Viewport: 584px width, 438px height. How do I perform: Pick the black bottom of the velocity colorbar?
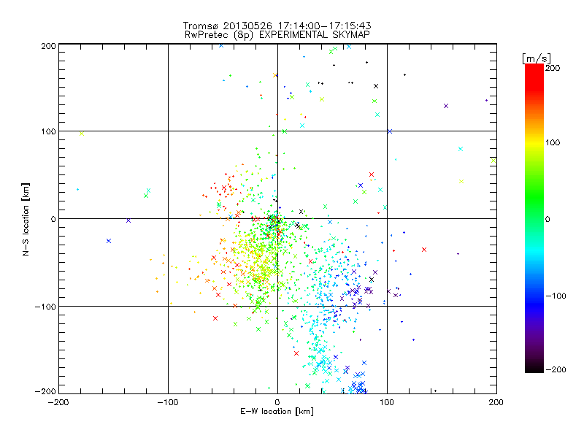click(x=534, y=369)
